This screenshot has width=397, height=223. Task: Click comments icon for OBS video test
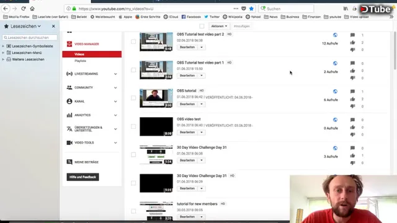point(352,120)
